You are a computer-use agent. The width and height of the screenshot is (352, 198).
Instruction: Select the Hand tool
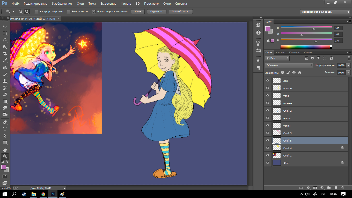tap(5, 150)
